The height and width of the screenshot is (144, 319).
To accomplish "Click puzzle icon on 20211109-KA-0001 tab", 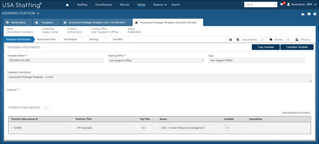I will coord(65,23).
